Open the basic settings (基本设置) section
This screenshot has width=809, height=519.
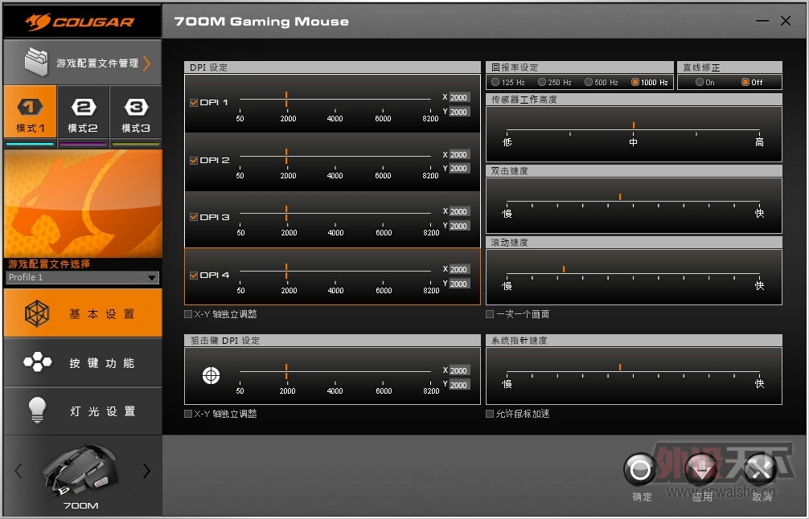point(83,313)
